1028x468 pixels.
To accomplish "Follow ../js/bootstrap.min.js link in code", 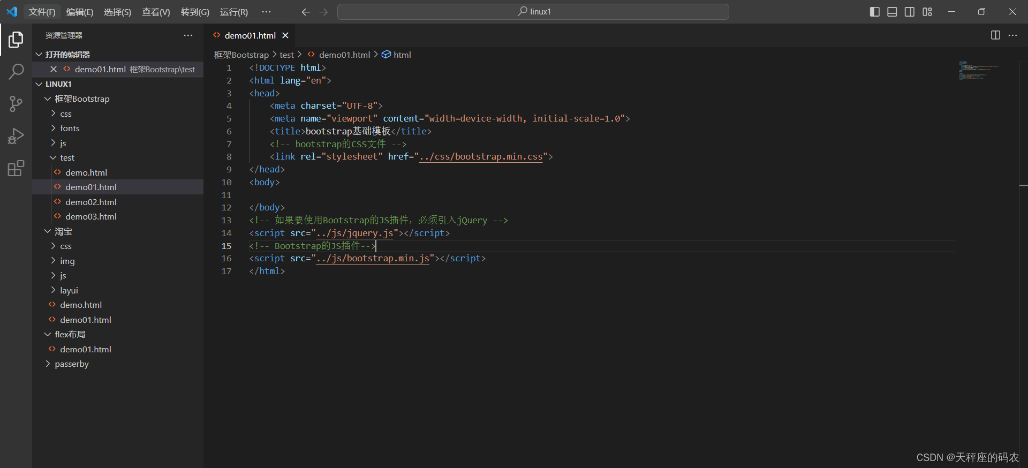I will (373, 259).
